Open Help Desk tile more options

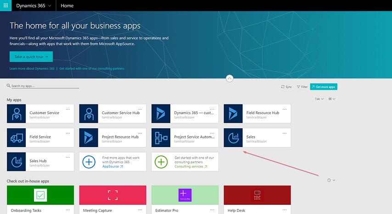tap(285, 210)
